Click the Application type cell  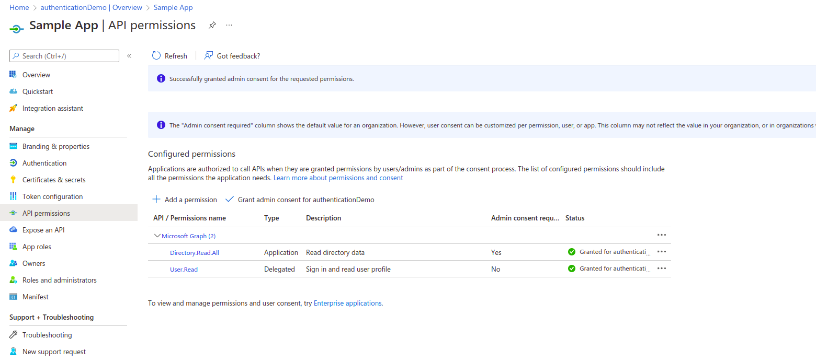pos(281,252)
